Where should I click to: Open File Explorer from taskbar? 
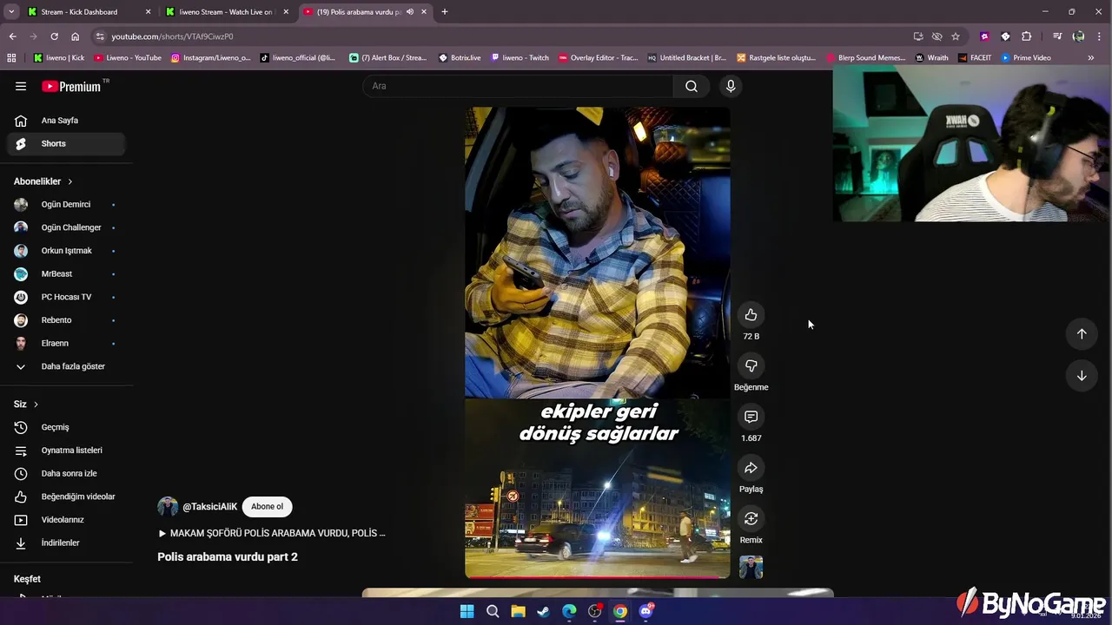pos(518,611)
